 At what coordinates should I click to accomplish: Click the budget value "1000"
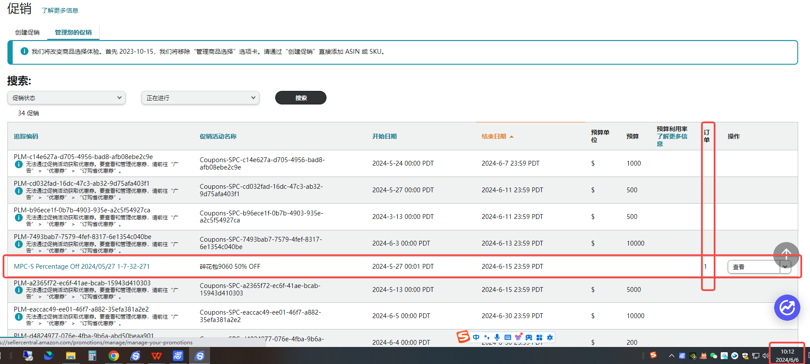(634, 163)
